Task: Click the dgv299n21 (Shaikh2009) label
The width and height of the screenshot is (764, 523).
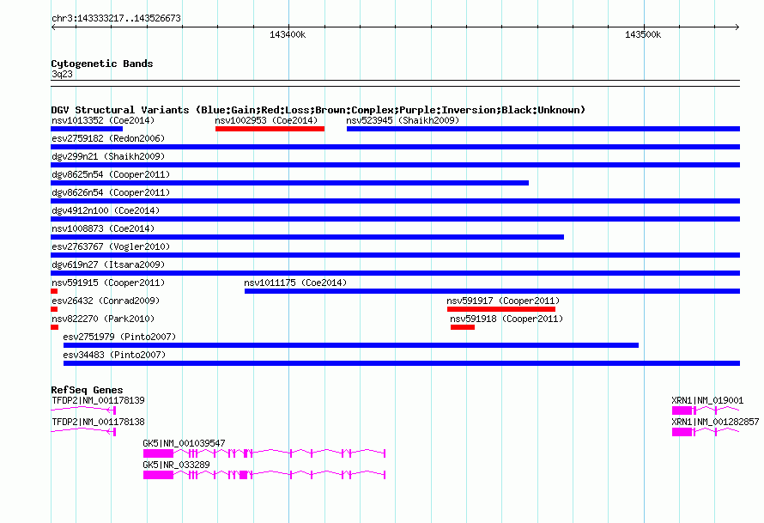Action: tap(108, 156)
